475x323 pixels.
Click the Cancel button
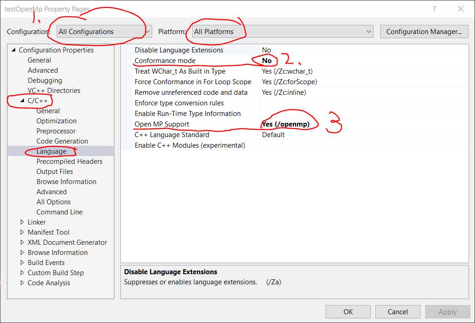[x=398, y=311]
